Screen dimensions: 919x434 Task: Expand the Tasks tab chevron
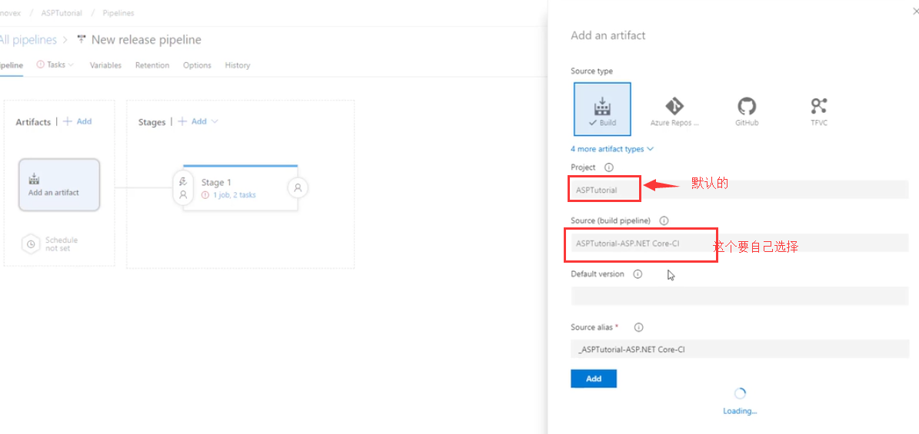click(x=71, y=65)
